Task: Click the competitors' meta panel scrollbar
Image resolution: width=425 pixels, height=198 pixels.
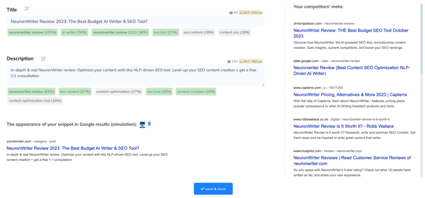Action: tap(422, 38)
